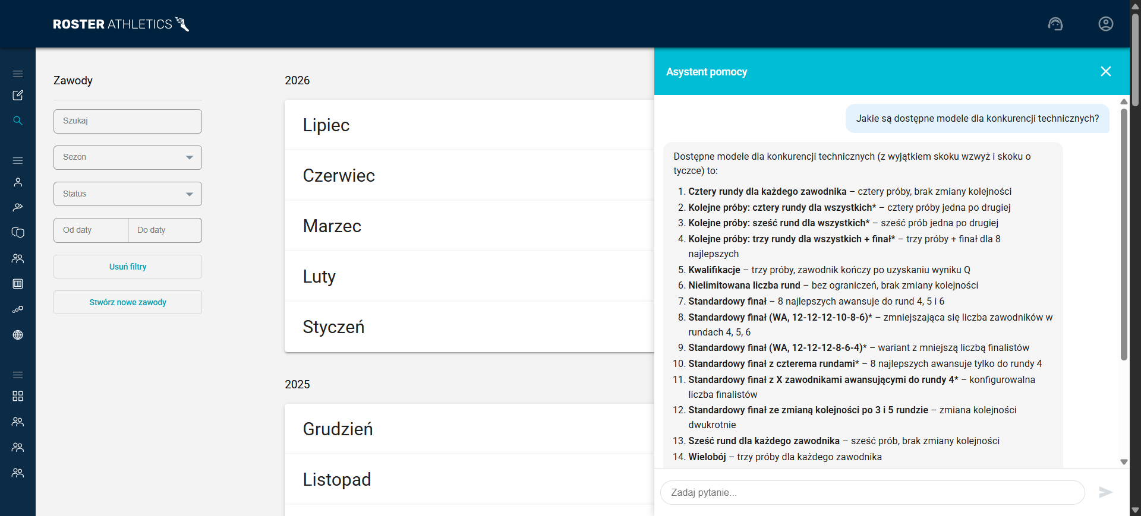Click chat scrollbar down arrow
This screenshot has height=516, width=1141.
(x=1124, y=462)
